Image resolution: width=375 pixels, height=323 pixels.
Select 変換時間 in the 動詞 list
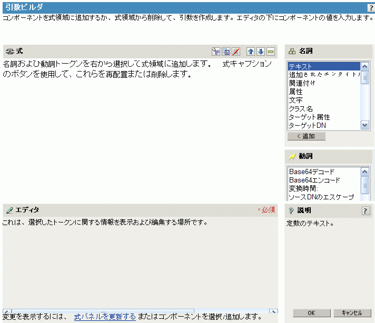(x=324, y=188)
